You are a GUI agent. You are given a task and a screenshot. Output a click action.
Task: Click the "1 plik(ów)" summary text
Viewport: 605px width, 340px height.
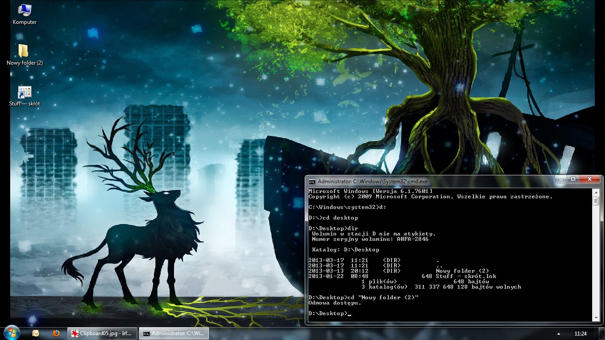pos(379,282)
